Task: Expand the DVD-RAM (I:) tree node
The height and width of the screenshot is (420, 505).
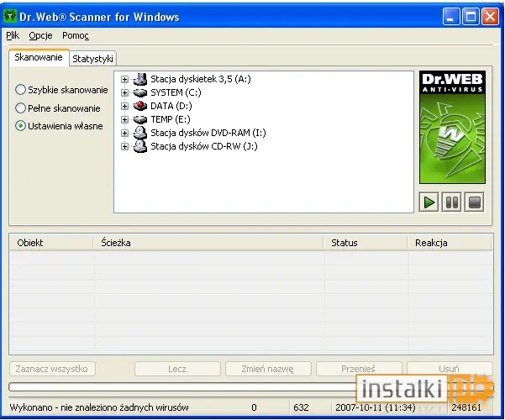Action: [124, 133]
